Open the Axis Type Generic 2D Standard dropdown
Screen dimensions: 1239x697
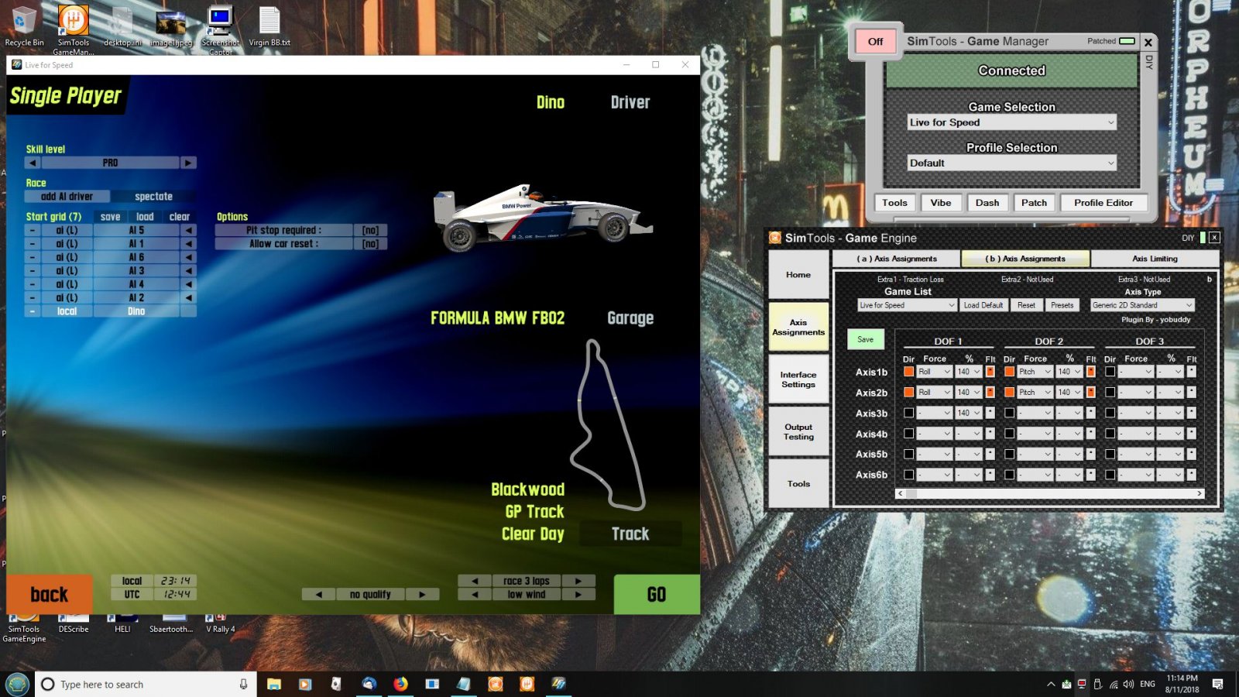pyautogui.click(x=1142, y=305)
